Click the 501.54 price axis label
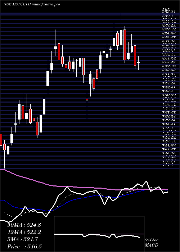This screenshot has width=180, height=252. tap(168, 74)
